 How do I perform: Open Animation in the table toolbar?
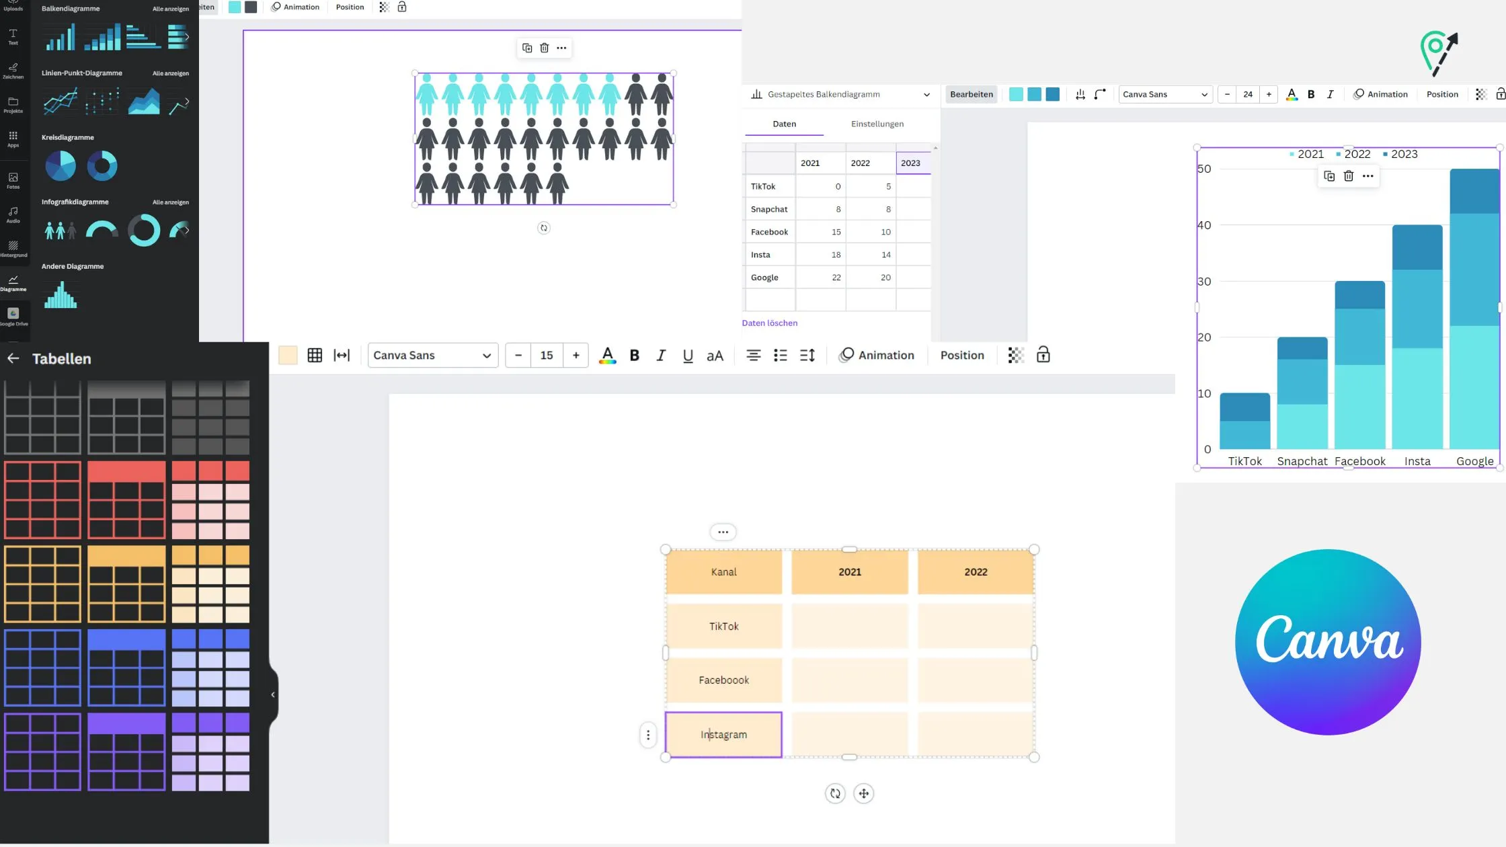pyautogui.click(x=877, y=355)
